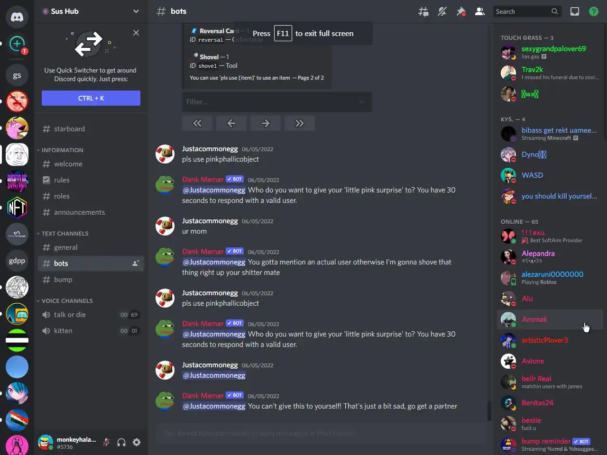Collapse the VOICE CHANNELS category
607x455 pixels.
65,300
